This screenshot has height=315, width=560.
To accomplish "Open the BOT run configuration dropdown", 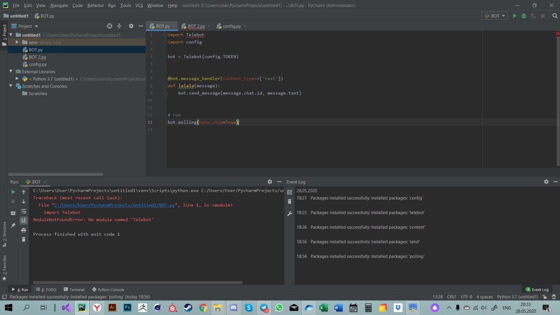I will (494, 16).
